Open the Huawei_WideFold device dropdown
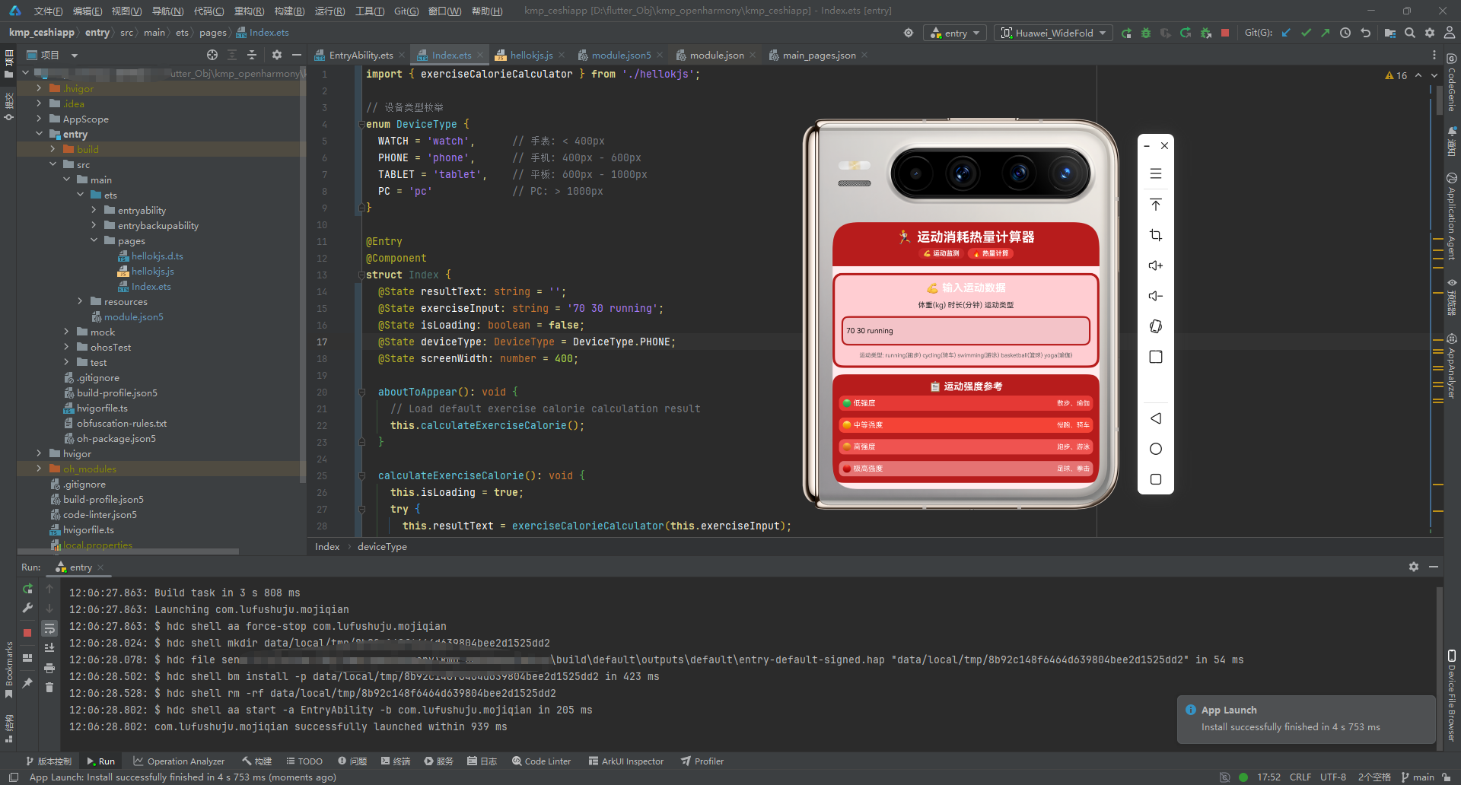Image resolution: width=1461 pixels, height=785 pixels. (x=1053, y=33)
